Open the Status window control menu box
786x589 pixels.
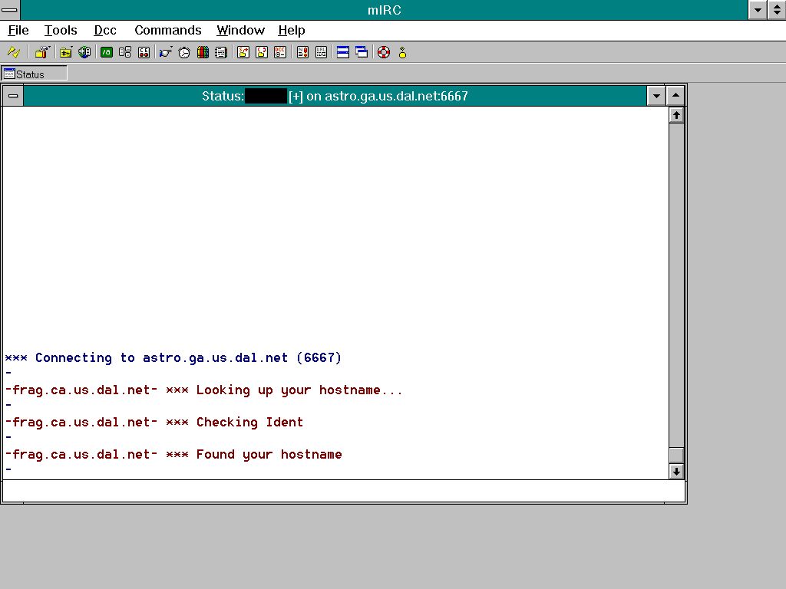tap(13, 96)
